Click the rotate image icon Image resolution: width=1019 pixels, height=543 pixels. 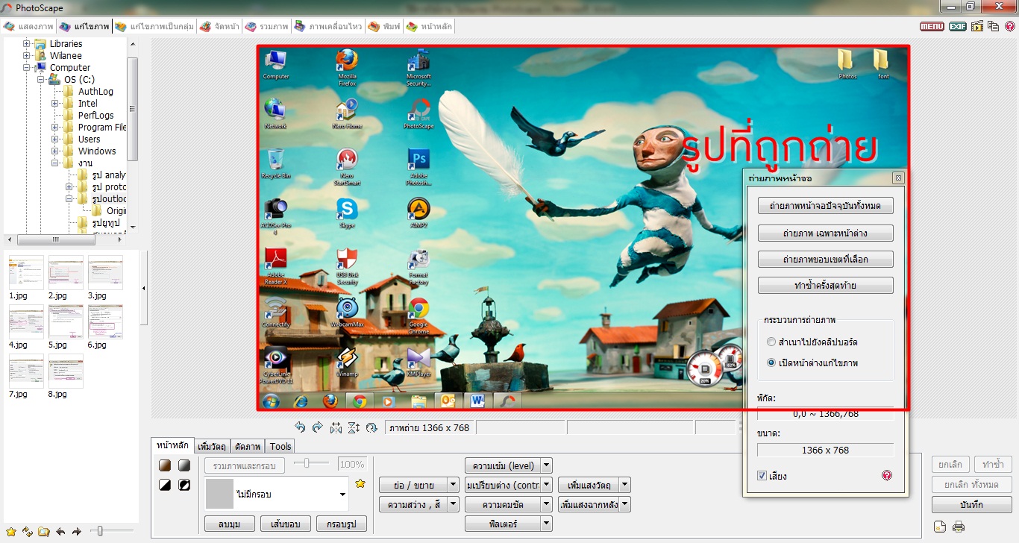tap(371, 427)
